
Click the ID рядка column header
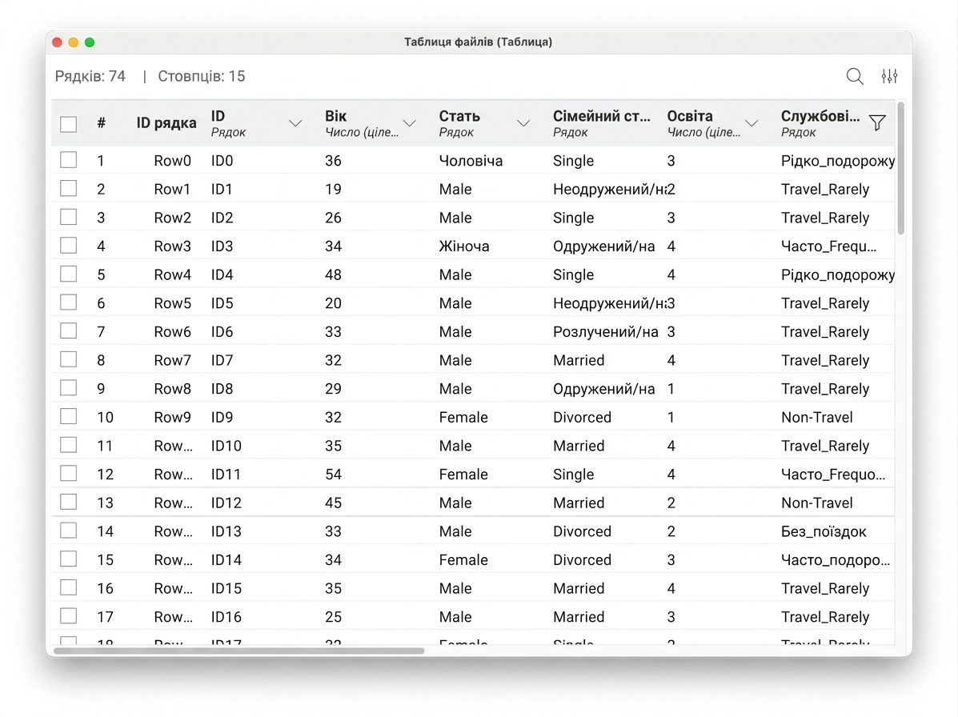point(166,123)
